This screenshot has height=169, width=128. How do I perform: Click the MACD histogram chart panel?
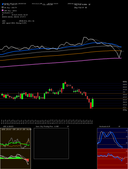[x=15, y=159]
